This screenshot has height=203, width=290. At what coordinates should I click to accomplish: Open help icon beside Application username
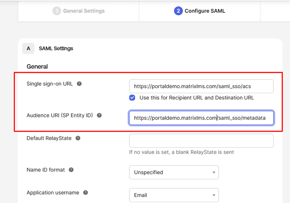tap(86, 193)
